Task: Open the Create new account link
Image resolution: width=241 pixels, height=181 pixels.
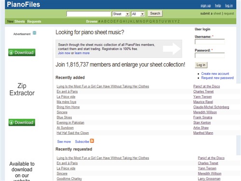Action: click(x=215, y=74)
